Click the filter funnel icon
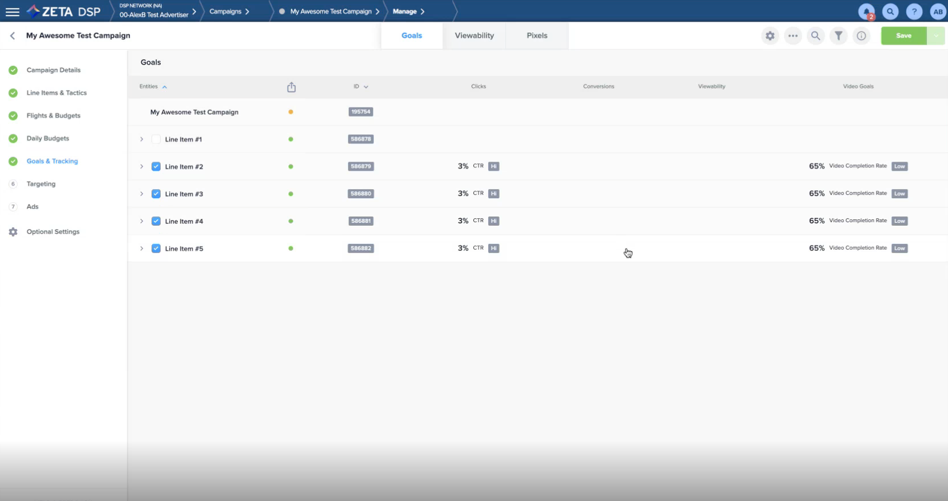Screen dimensions: 948x501 (838, 36)
